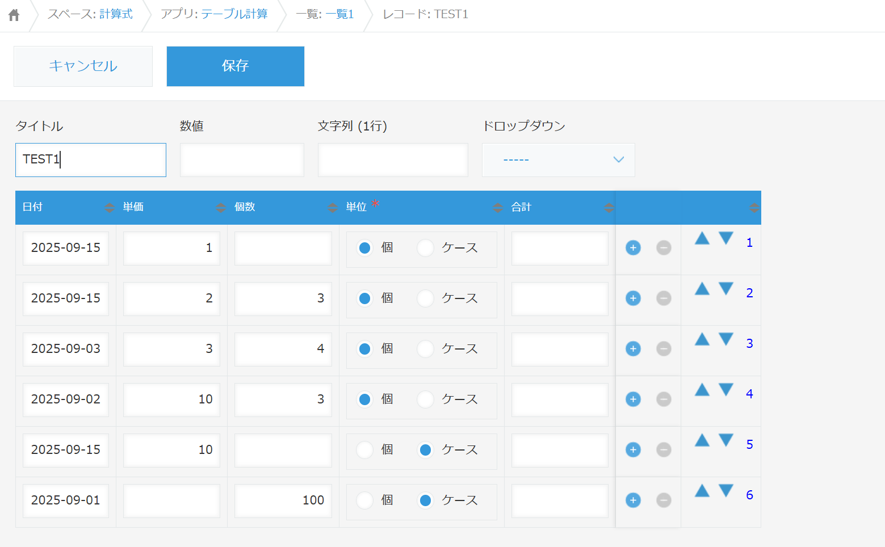Screen dimensions: 885x547
Task: Click the home icon in breadcrumb
Action: pyautogui.click(x=14, y=15)
